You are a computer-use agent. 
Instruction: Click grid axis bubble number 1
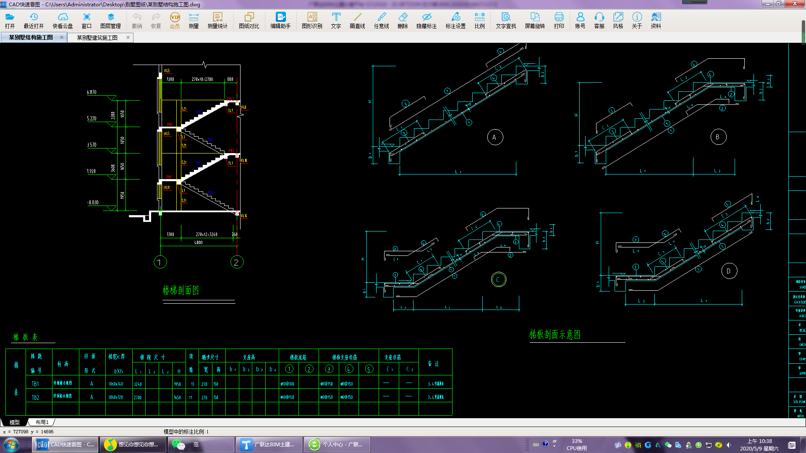[x=160, y=262]
